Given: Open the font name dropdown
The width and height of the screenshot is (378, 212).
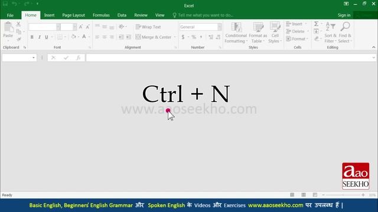Looking at the screenshot, I should click(58, 27).
